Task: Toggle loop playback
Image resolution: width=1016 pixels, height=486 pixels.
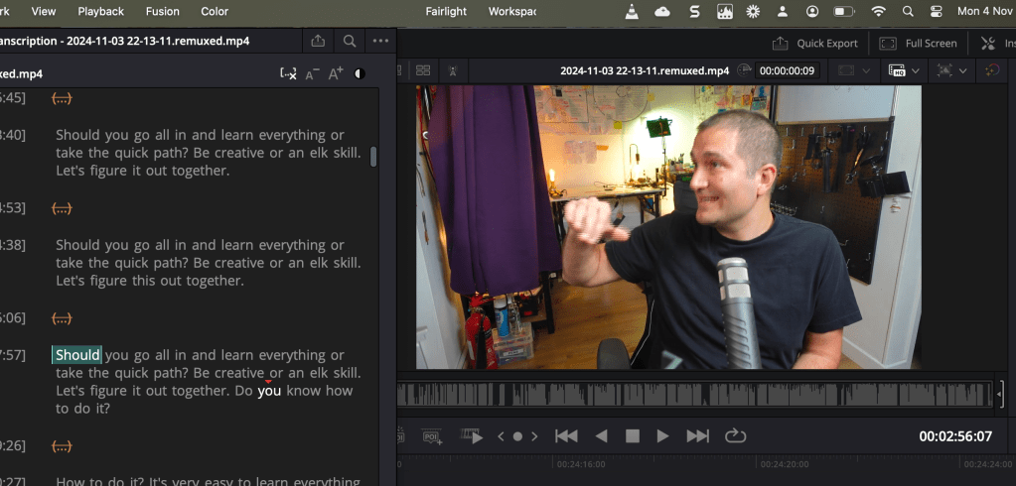Action: pos(736,436)
